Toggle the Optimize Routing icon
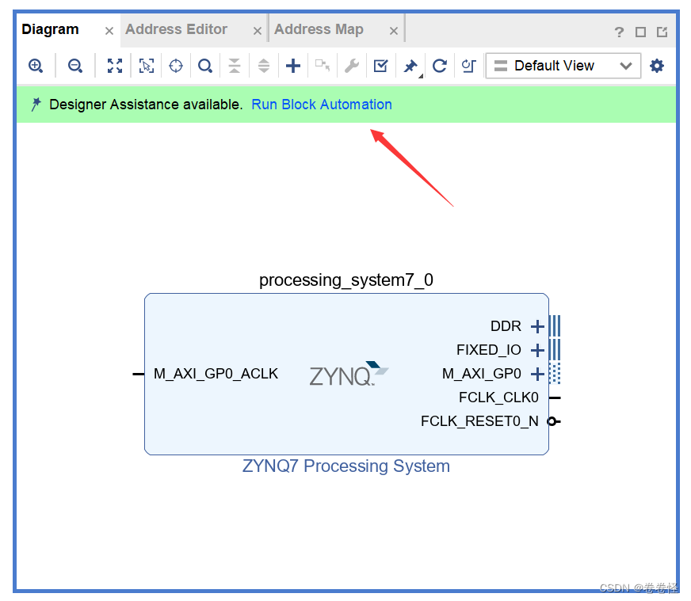This screenshot has height=601, width=691. tap(468, 67)
